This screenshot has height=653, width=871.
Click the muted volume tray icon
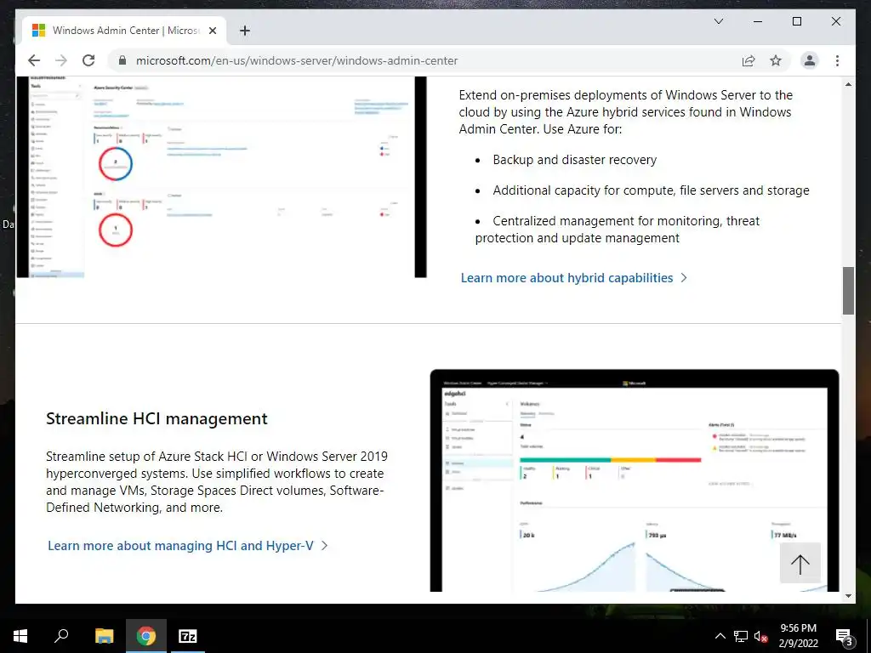click(760, 636)
